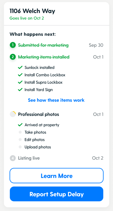Click the gray dot beside Upload photos
Viewport: 113px width, 211px height.
[20, 147]
